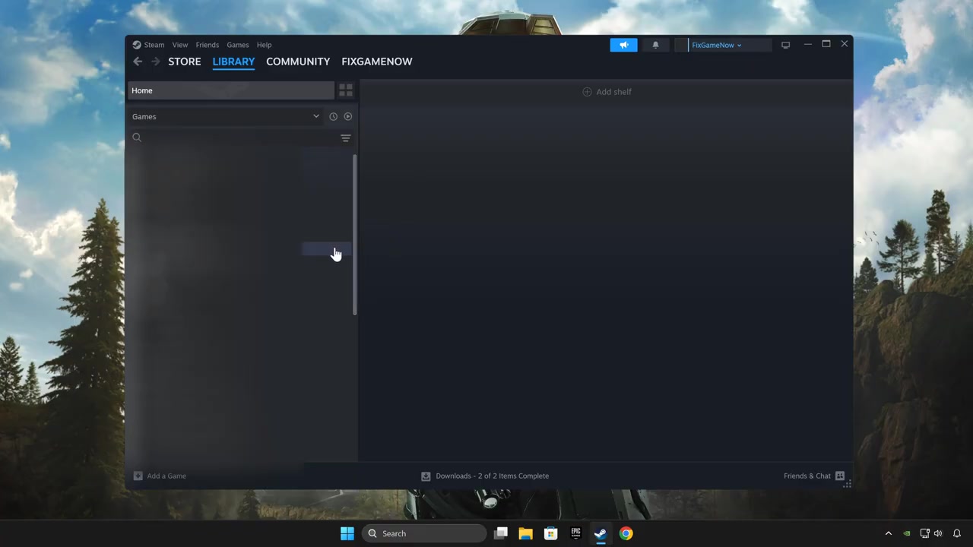Expand the Games filter dropdown

click(226, 116)
